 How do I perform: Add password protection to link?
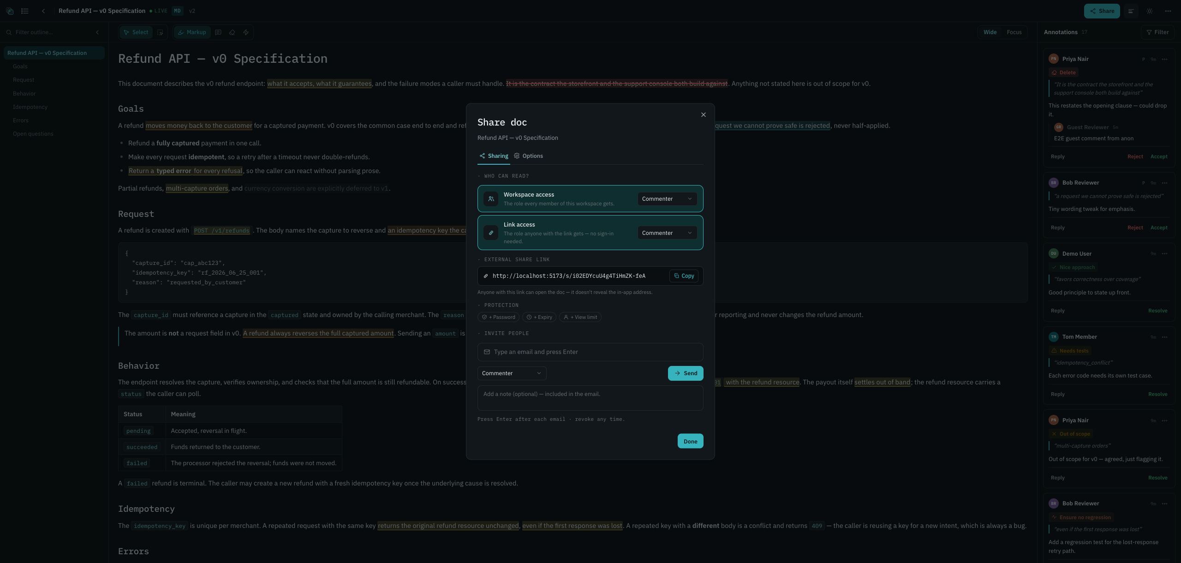click(x=498, y=317)
